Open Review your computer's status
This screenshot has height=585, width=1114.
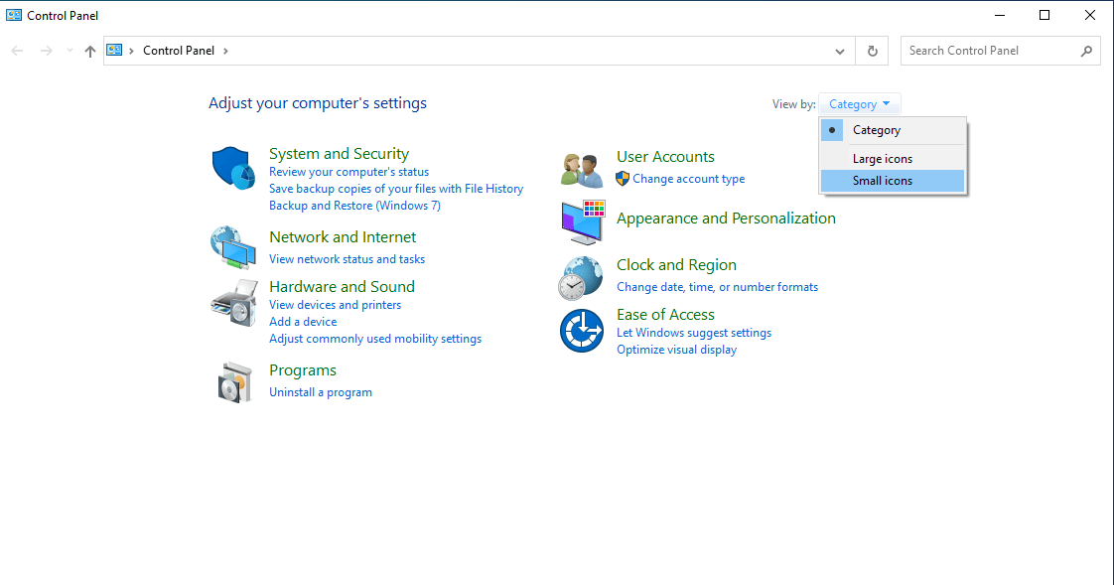[x=348, y=171]
